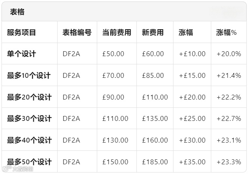The height and width of the screenshot is (174, 249).
Task: Click the £50.00 current fee cell
Action: pyautogui.click(x=113, y=54)
